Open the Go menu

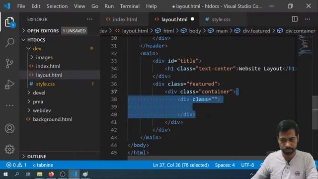pos(95,6)
